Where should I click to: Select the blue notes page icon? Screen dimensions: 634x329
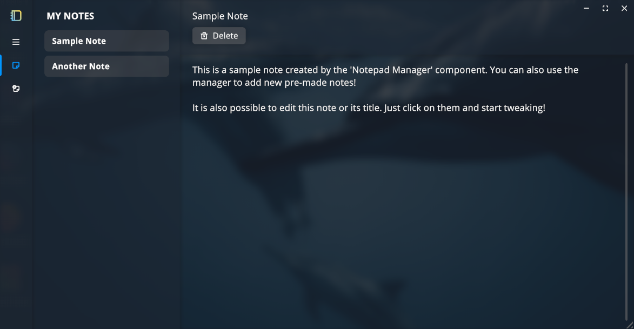[16, 65]
